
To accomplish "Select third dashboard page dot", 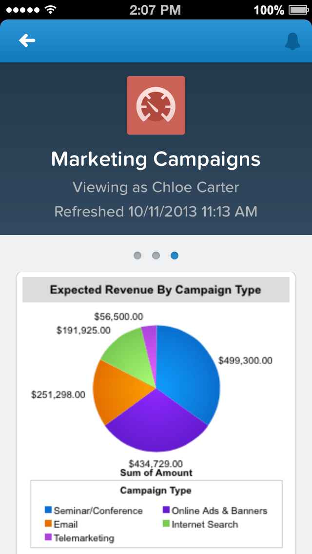I will [175, 256].
